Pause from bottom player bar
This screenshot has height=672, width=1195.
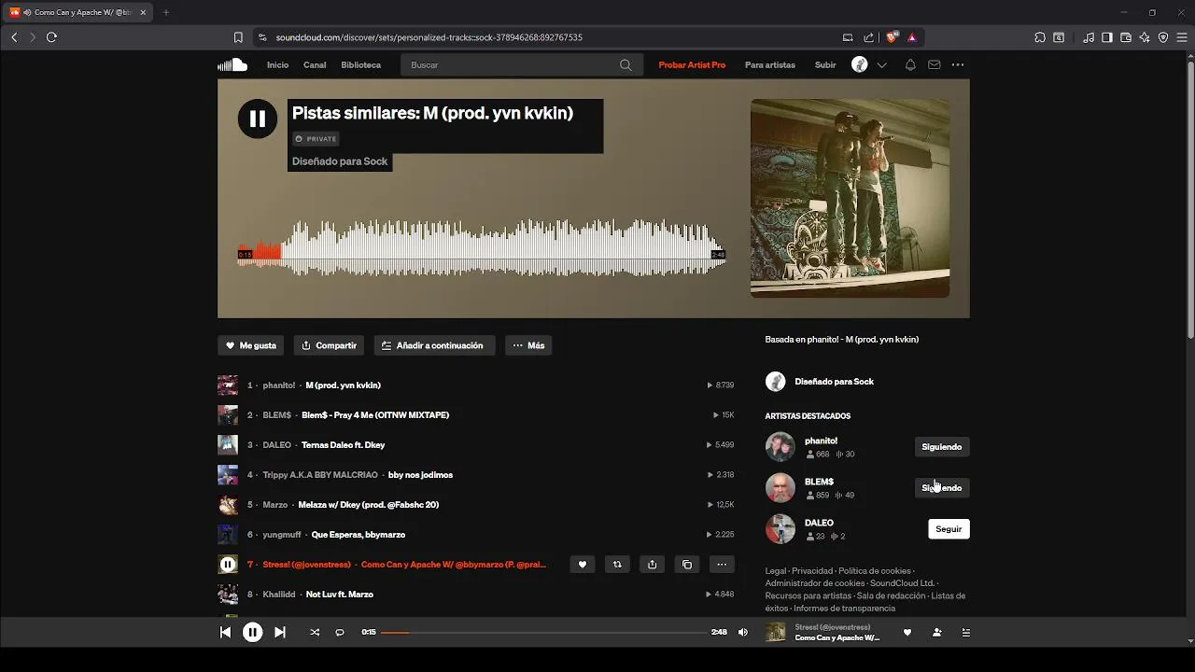[252, 632]
